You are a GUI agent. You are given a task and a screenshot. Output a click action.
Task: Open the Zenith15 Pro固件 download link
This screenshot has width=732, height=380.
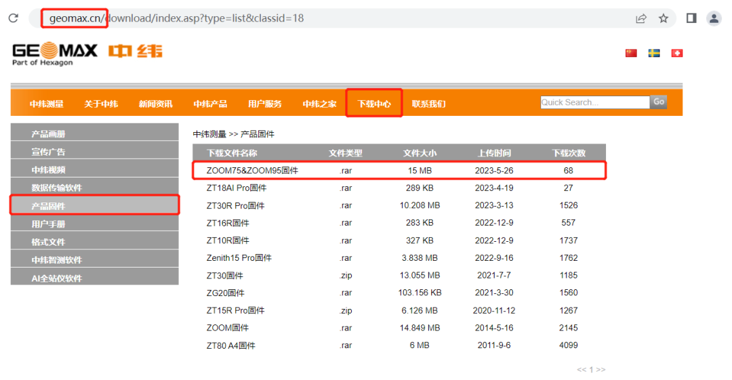click(239, 258)
